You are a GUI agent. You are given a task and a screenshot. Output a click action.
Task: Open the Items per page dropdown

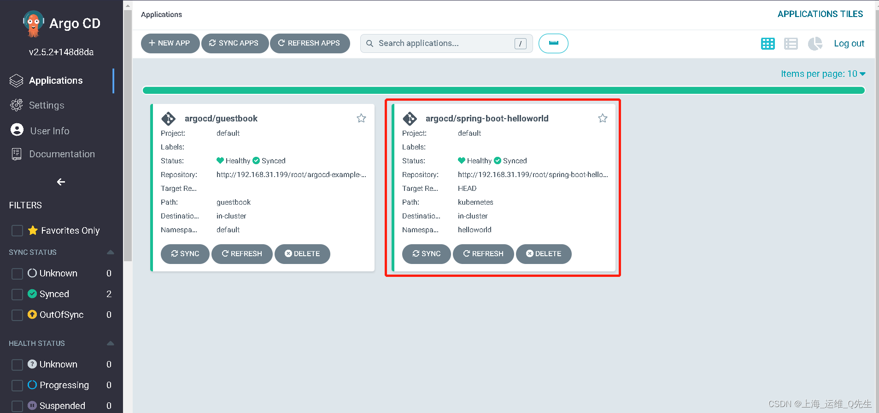(x=823, y=74)
